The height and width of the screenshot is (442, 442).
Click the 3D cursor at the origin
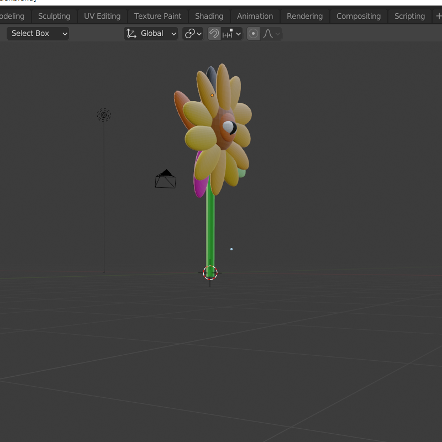[x=210, y=272]
